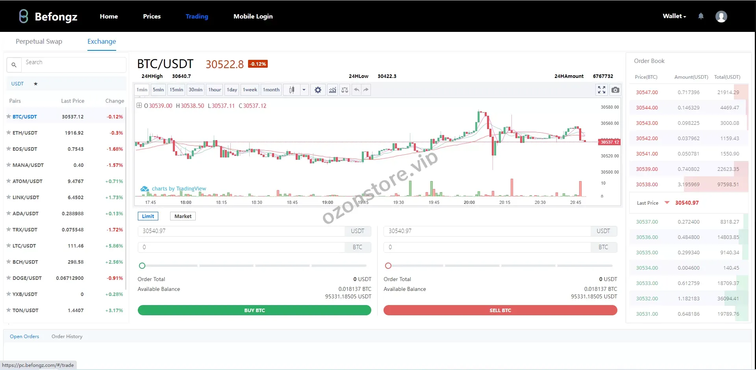Take a chart snapshot with camera icon
756x370 pixels.
click(615, 90)
